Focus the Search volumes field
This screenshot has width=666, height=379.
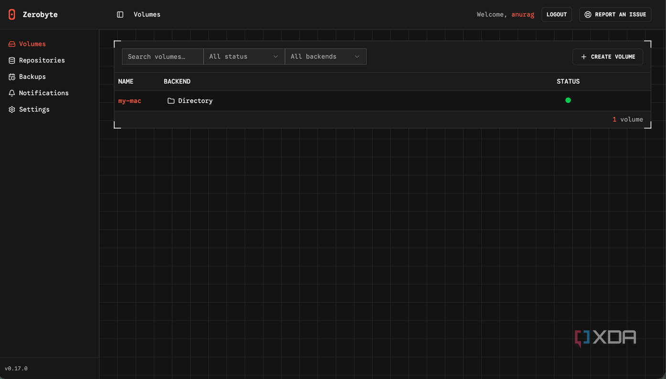(163, 56)
